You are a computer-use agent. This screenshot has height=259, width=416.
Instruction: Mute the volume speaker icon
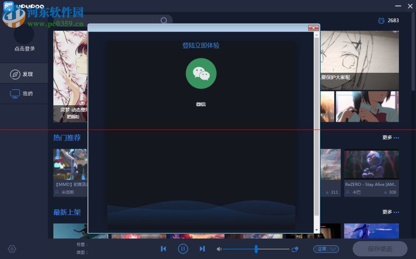[x=219, y=249]
